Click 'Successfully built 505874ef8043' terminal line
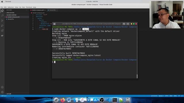 [x=68, y=53]
